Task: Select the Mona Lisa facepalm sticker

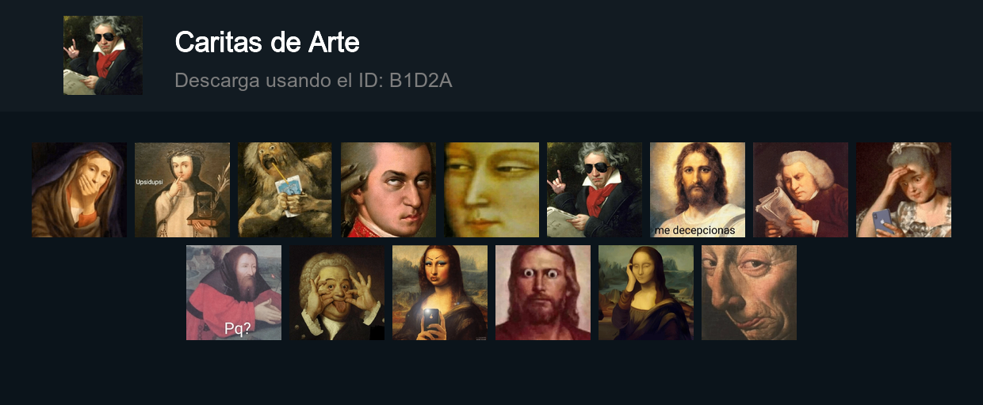Action: point(646,293)
